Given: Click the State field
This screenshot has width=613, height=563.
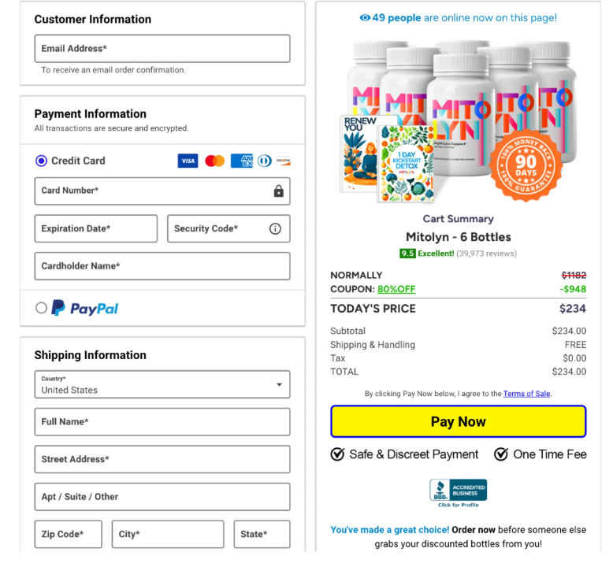Looking at the screenshot, I should point(262,534).
